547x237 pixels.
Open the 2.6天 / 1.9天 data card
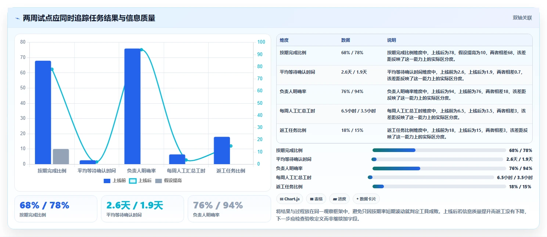(x=143, y=208)
